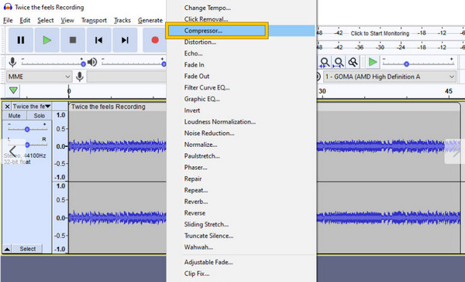Click the Play-at-speed green button
The width and height of the screenshot is (465, 282).
(x=373, y=62)
